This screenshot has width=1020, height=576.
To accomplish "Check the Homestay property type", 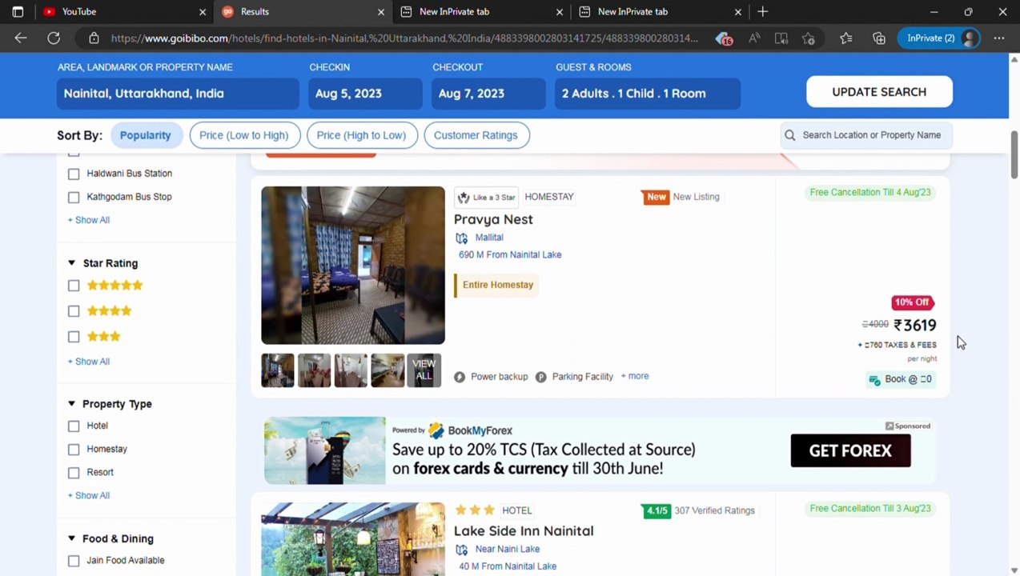I will (74, 450).
